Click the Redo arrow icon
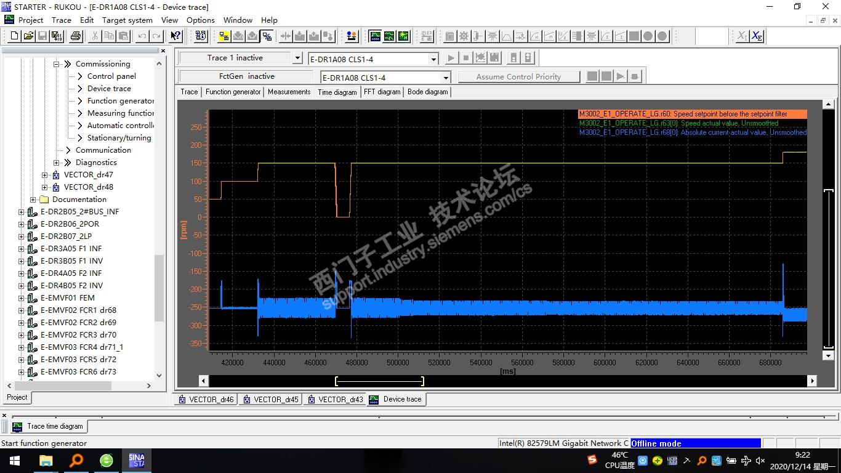The image size is (841, 473). coord(156,36)
